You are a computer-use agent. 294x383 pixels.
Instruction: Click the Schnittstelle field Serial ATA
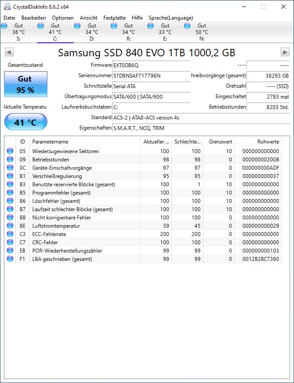point(151,86)
